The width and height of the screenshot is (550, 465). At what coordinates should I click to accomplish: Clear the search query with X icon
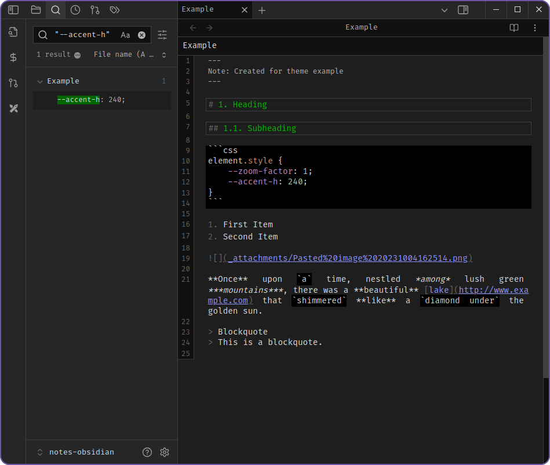tap(142, 35)
